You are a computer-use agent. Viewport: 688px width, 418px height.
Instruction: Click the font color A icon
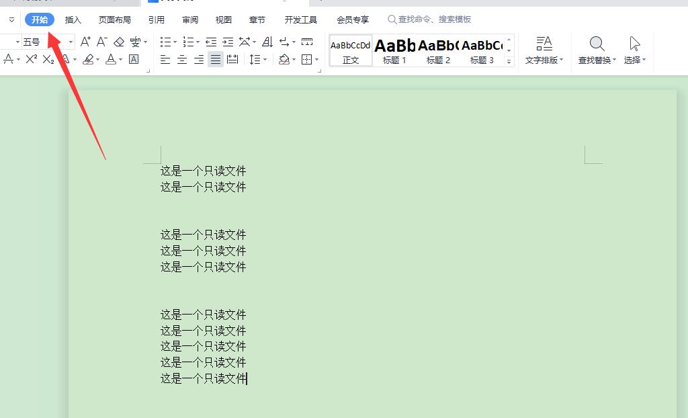111,59
